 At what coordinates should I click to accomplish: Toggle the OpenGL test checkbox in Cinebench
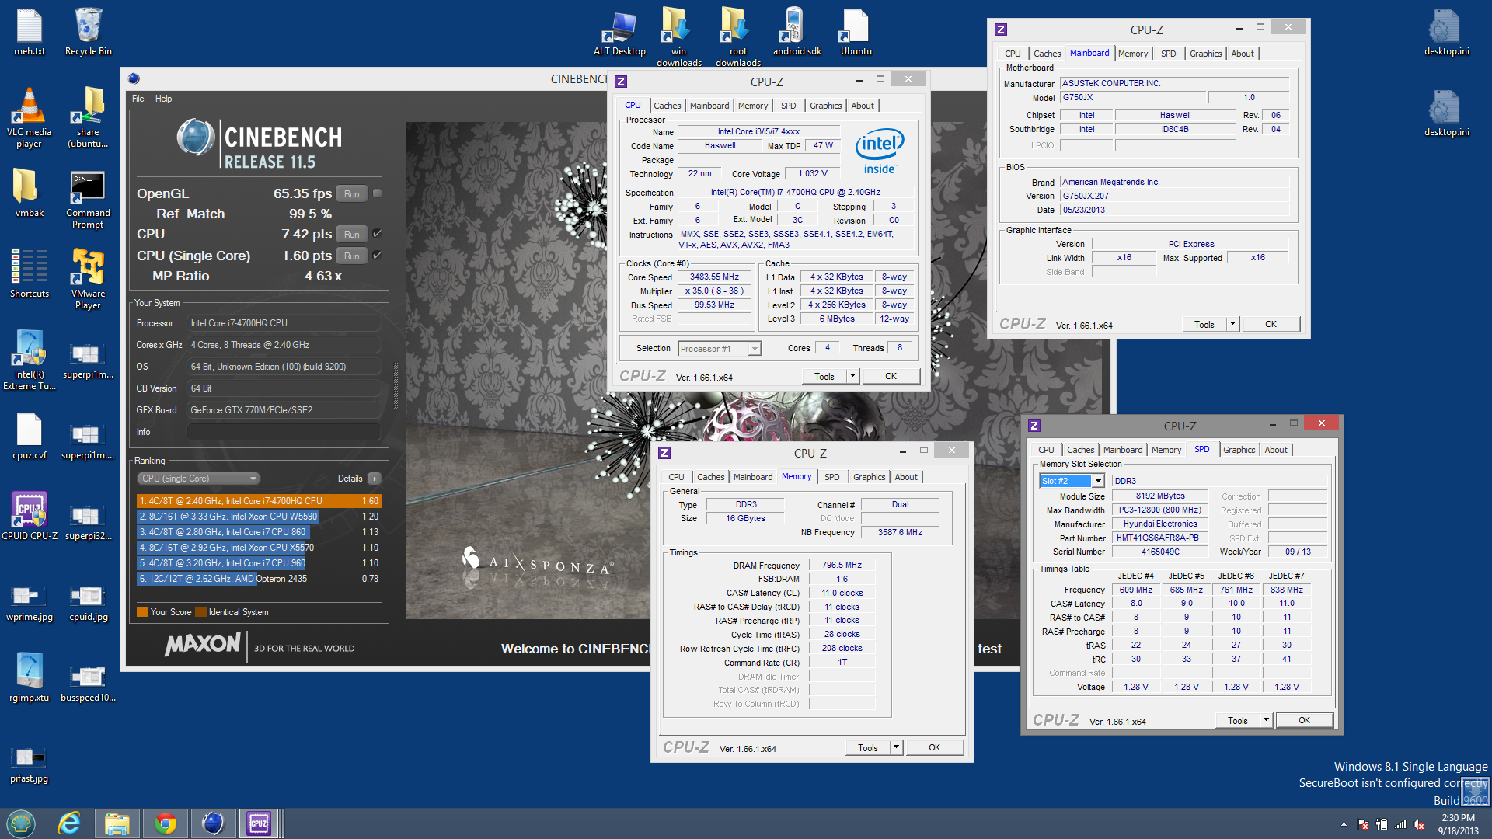pos(377,193)
